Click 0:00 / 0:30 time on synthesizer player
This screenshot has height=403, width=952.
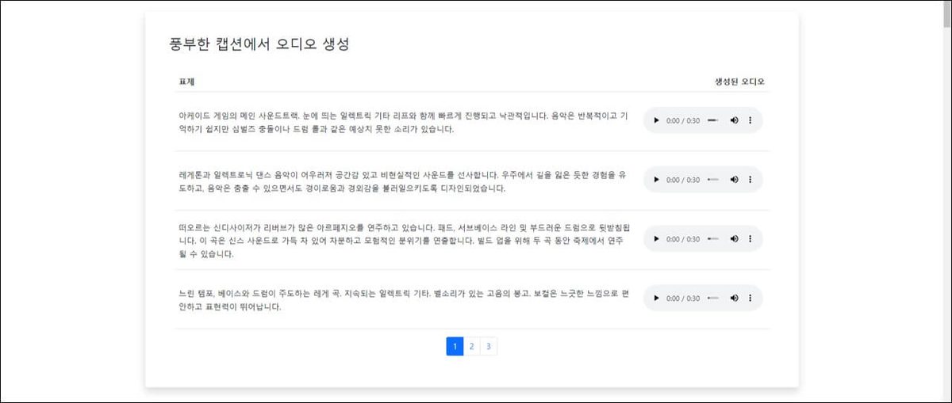[683, 239]
